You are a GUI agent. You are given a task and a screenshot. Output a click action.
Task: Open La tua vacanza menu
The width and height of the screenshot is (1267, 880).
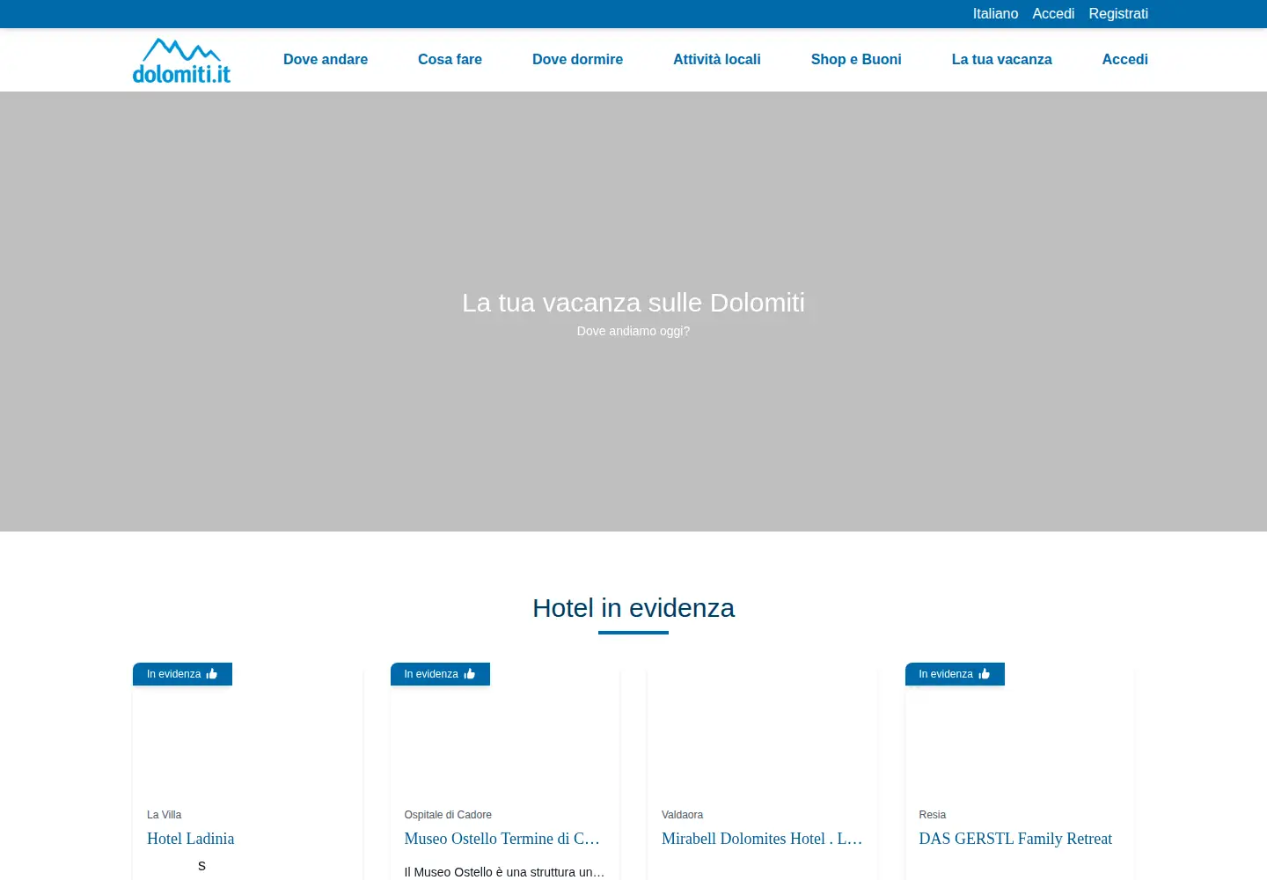1001,60
